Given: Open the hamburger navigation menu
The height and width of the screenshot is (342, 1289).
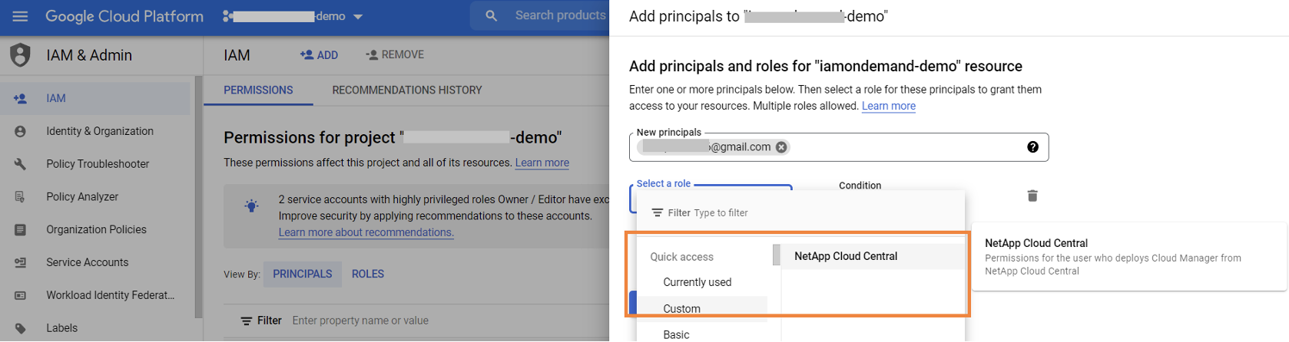Looking at the screenshot, I should [x=20, y=16].
